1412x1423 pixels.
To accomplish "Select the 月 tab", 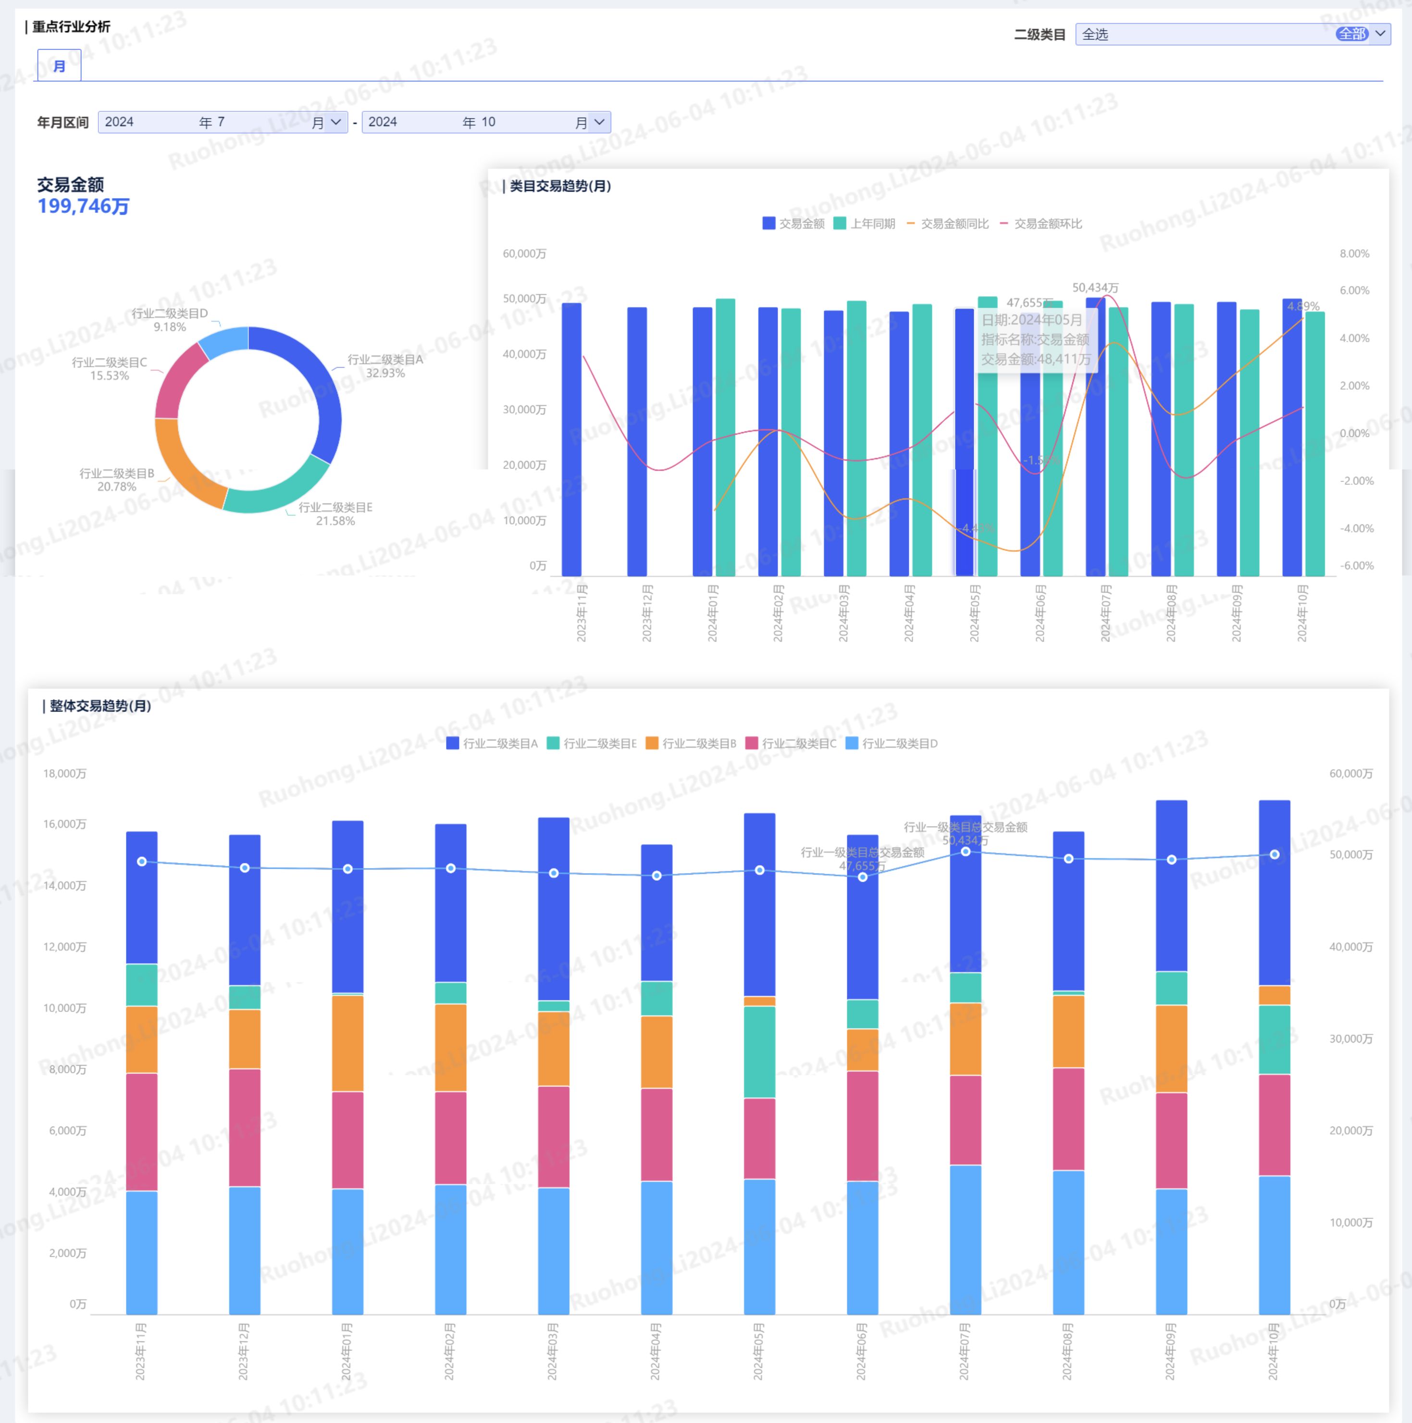I will [60, 66].
